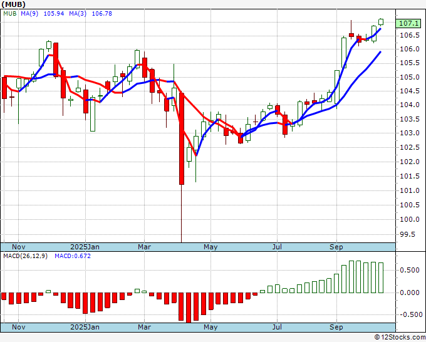This screenshot has height=342, width=426.
Task: Click Mar on the price chart time axis
Action: [x=144, y=247]
